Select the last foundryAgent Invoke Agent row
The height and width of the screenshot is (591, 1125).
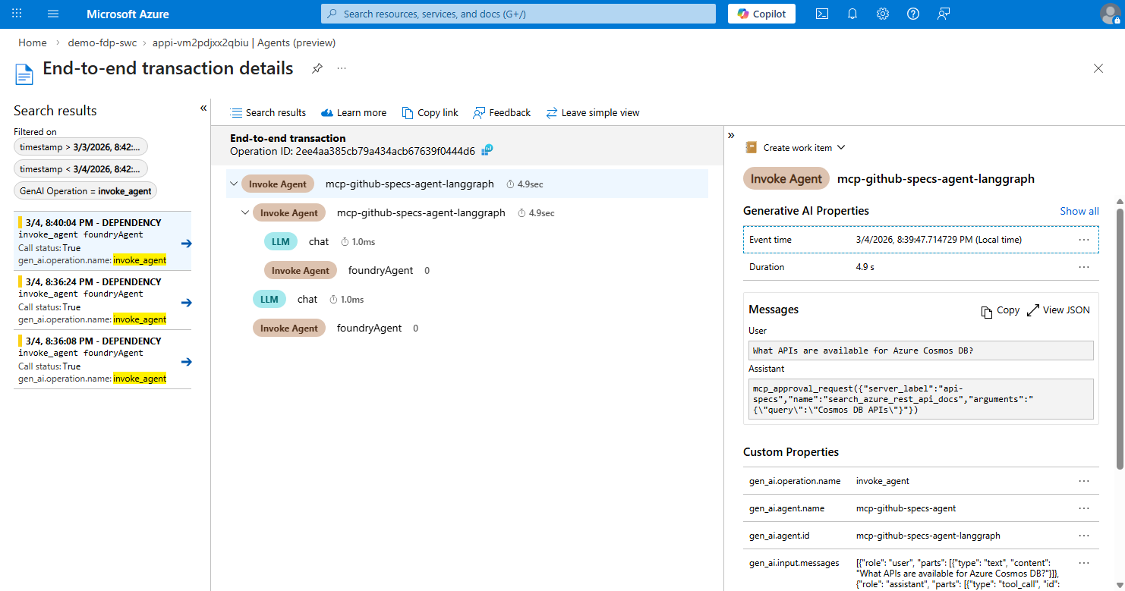[467, 328]
